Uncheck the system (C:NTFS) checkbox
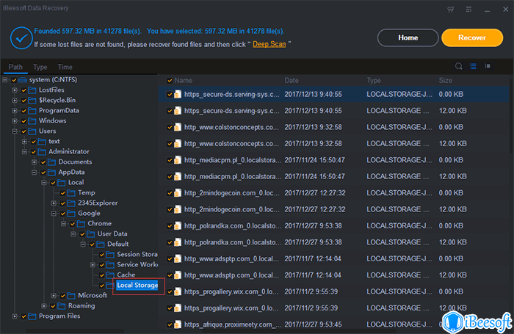This screenshot has height=334, width=514. [14, 80]
